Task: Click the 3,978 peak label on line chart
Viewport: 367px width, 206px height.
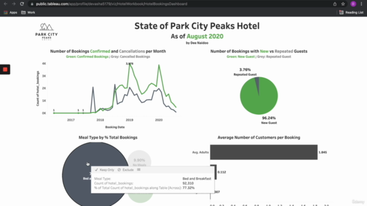Action: point(130,64)
